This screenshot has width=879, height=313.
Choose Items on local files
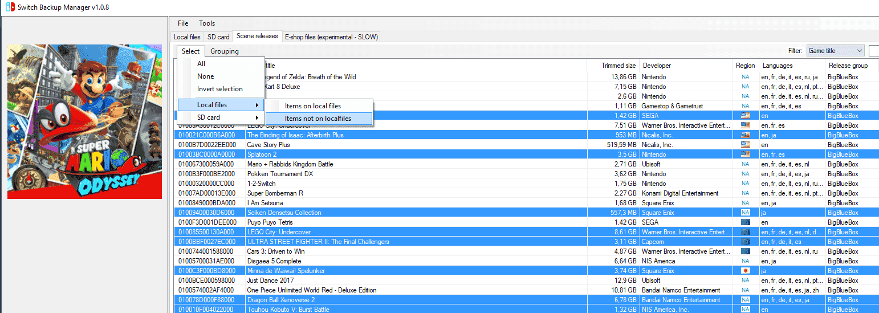click(x=319, y=106)
